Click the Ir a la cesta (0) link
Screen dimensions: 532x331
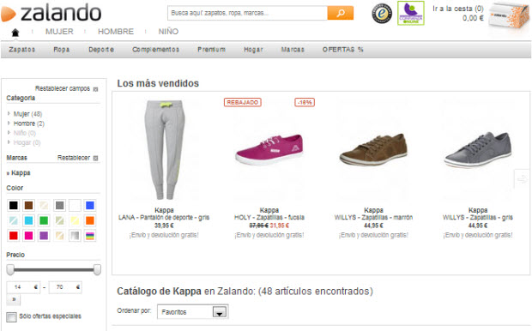point(458,9)
